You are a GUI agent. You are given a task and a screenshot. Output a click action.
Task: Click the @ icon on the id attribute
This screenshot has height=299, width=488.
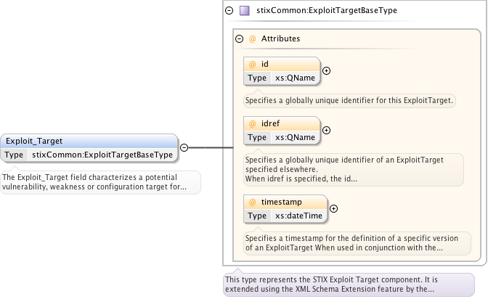[252, 64]
